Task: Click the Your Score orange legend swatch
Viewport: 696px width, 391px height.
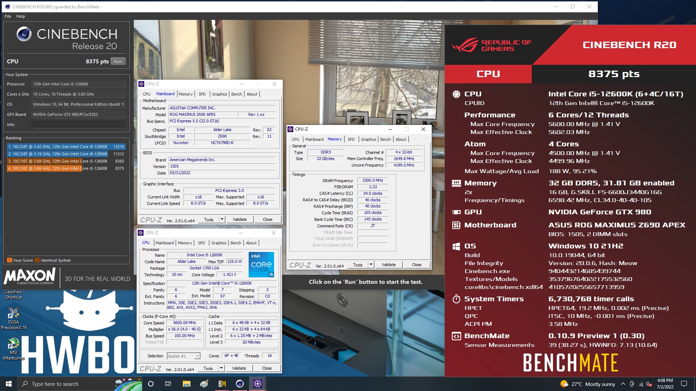Action: click(10, 260)
